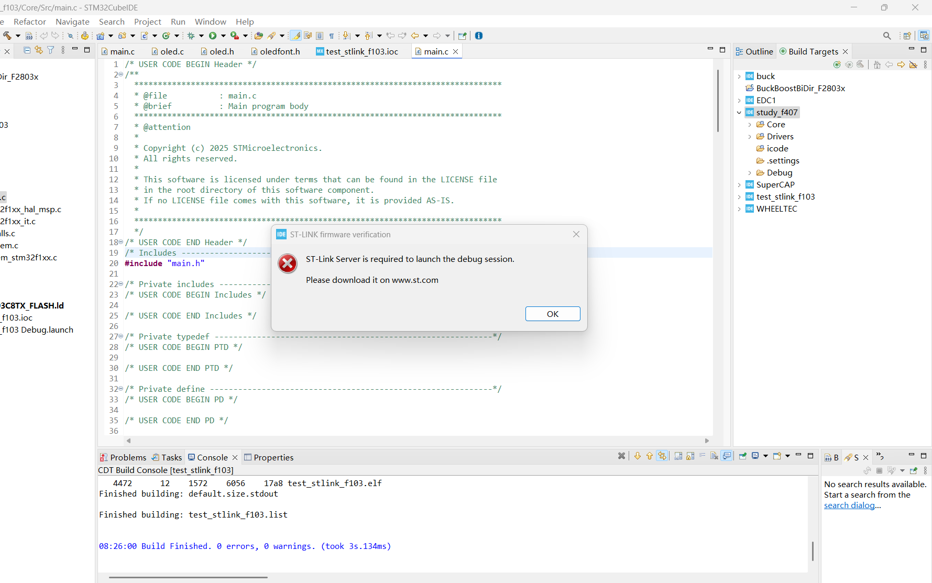Toggle Show Whitespace Characters pilcrow button
The height and width of the screenshot is (583, 932).
[332, 36]
